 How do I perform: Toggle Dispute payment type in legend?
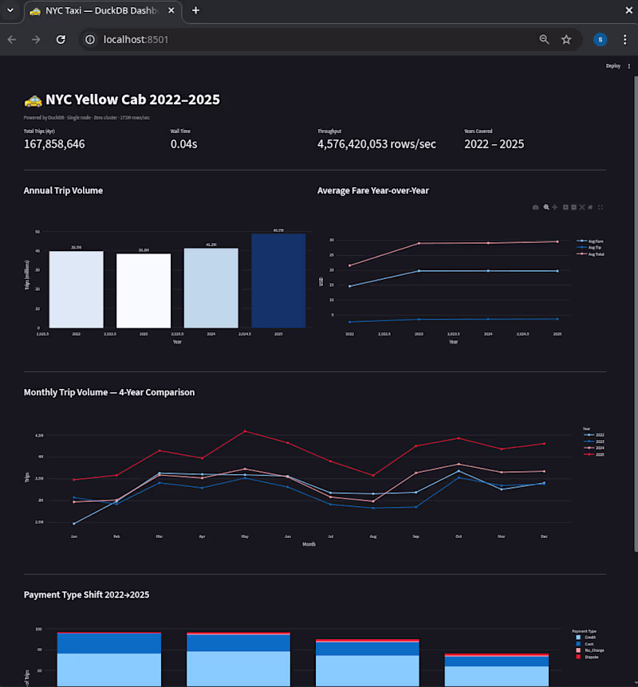coord(587,657)
